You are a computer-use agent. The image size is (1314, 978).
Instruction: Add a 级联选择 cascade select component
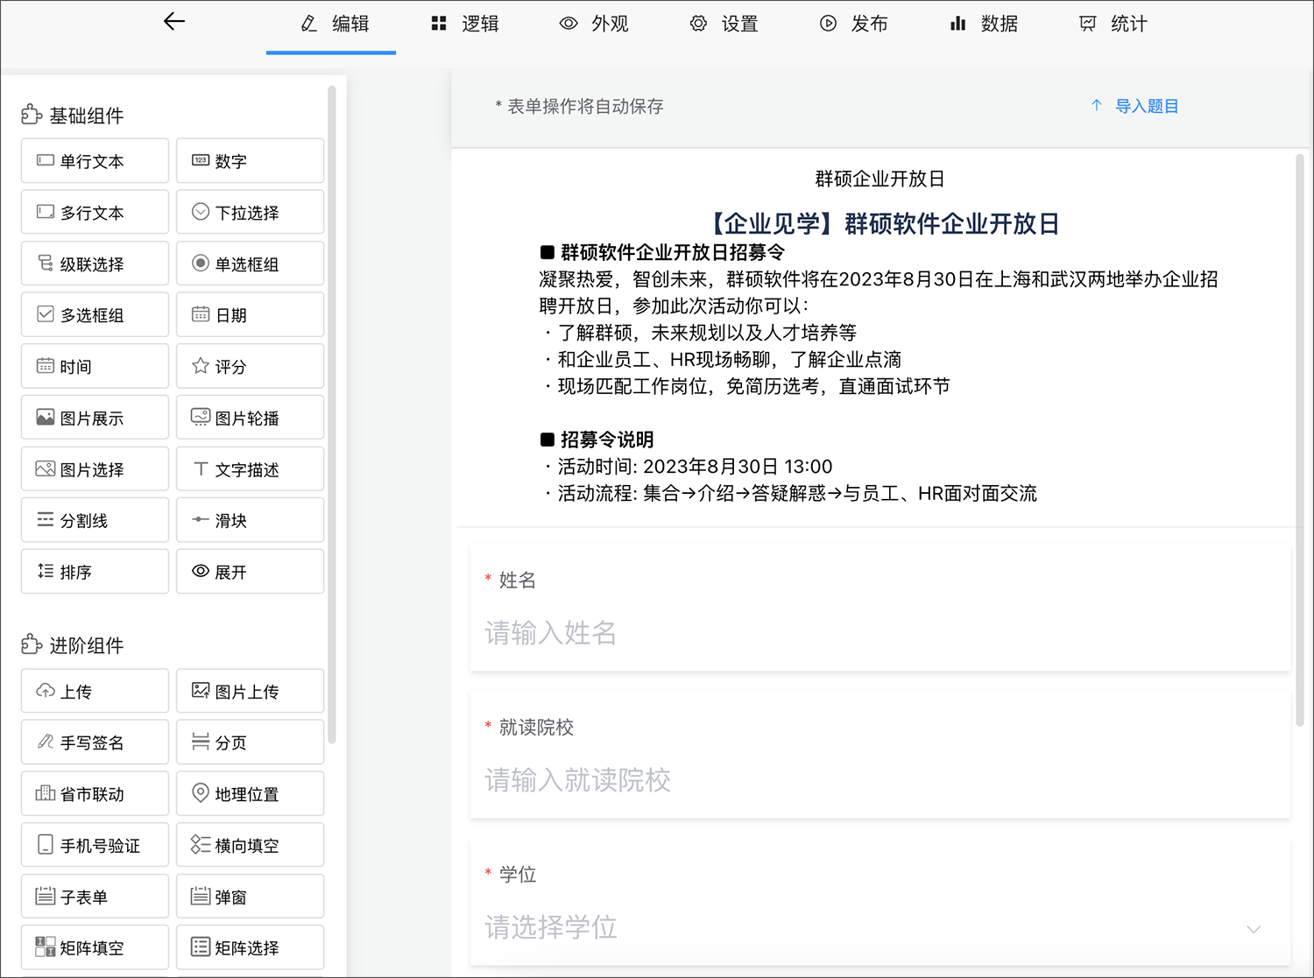(x=94, y=263)
